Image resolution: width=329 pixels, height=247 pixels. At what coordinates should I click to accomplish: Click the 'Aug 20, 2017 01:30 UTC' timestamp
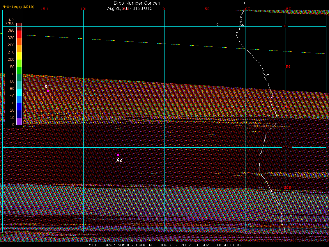click(x=130, y=9)
